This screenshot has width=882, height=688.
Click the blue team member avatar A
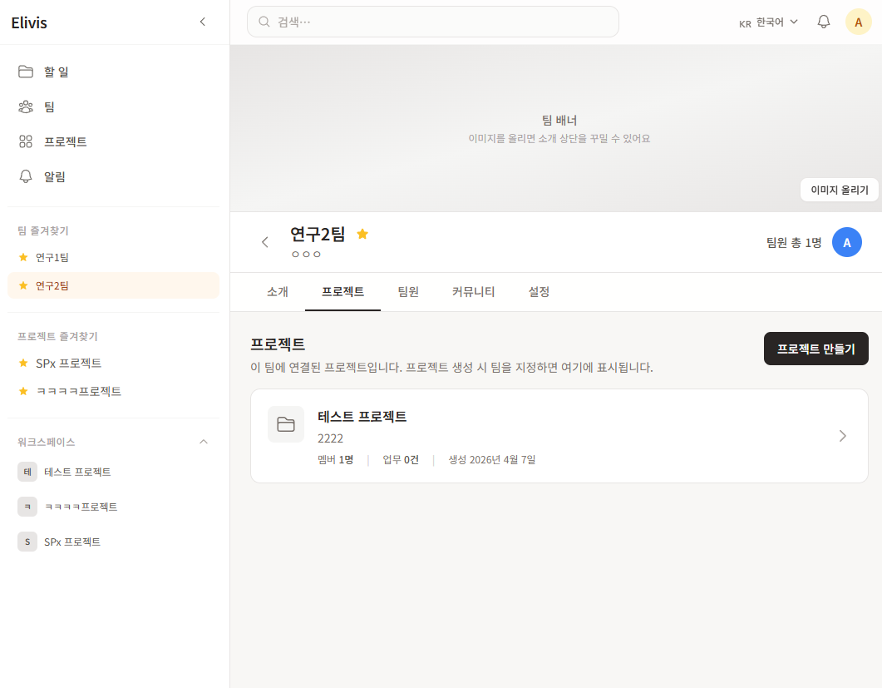pos(846,242)
